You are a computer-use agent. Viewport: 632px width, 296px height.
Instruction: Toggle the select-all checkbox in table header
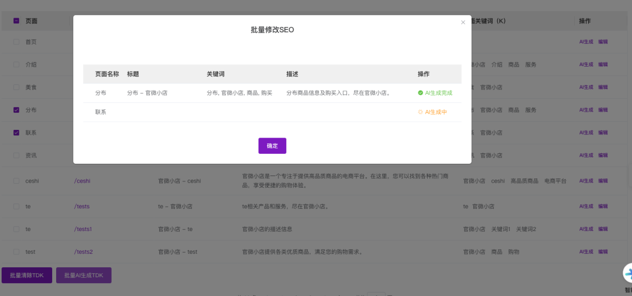pyautogui.click(x=16, y=21)
